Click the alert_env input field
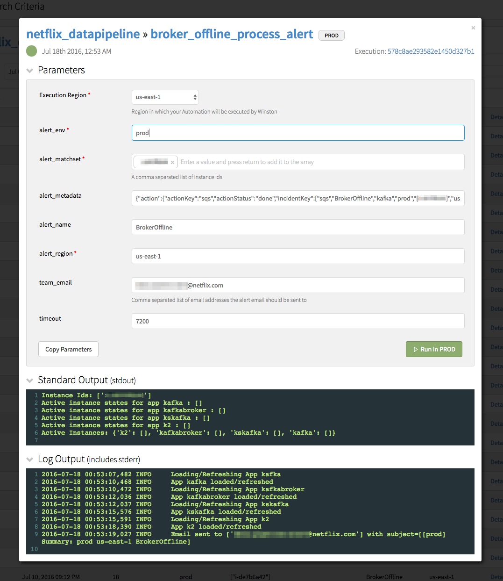The width and height of the screenshot is (503, 581). click(x=298, y=133)
